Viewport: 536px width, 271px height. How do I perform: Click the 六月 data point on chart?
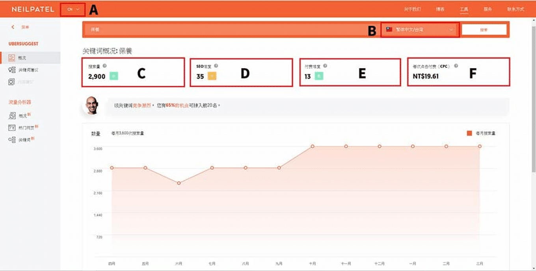[179, 183]
